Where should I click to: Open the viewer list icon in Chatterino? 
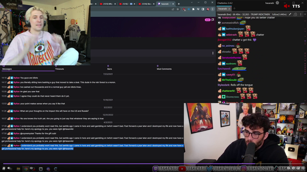click(295, 14)
